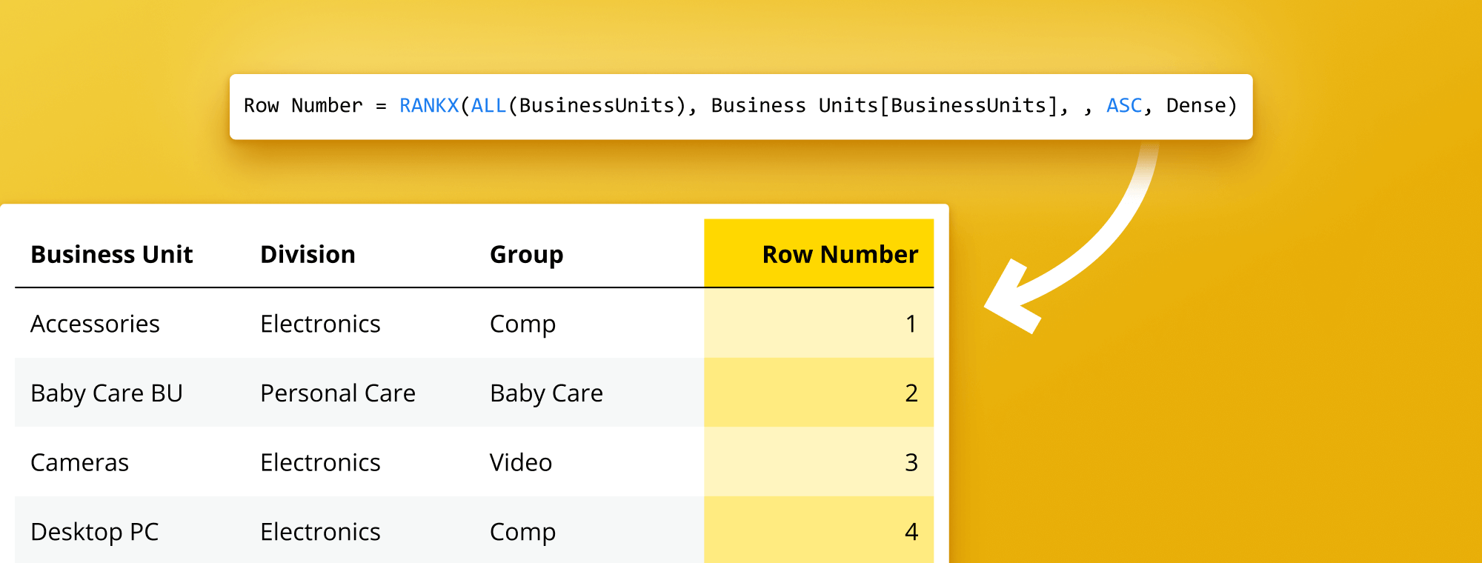Click the 'Row Number =' text in formula
The width and height of the screenshot is (1482, 563).
point(315,106)
